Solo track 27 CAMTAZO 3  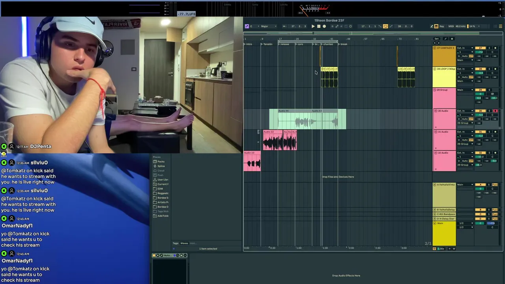489,48
